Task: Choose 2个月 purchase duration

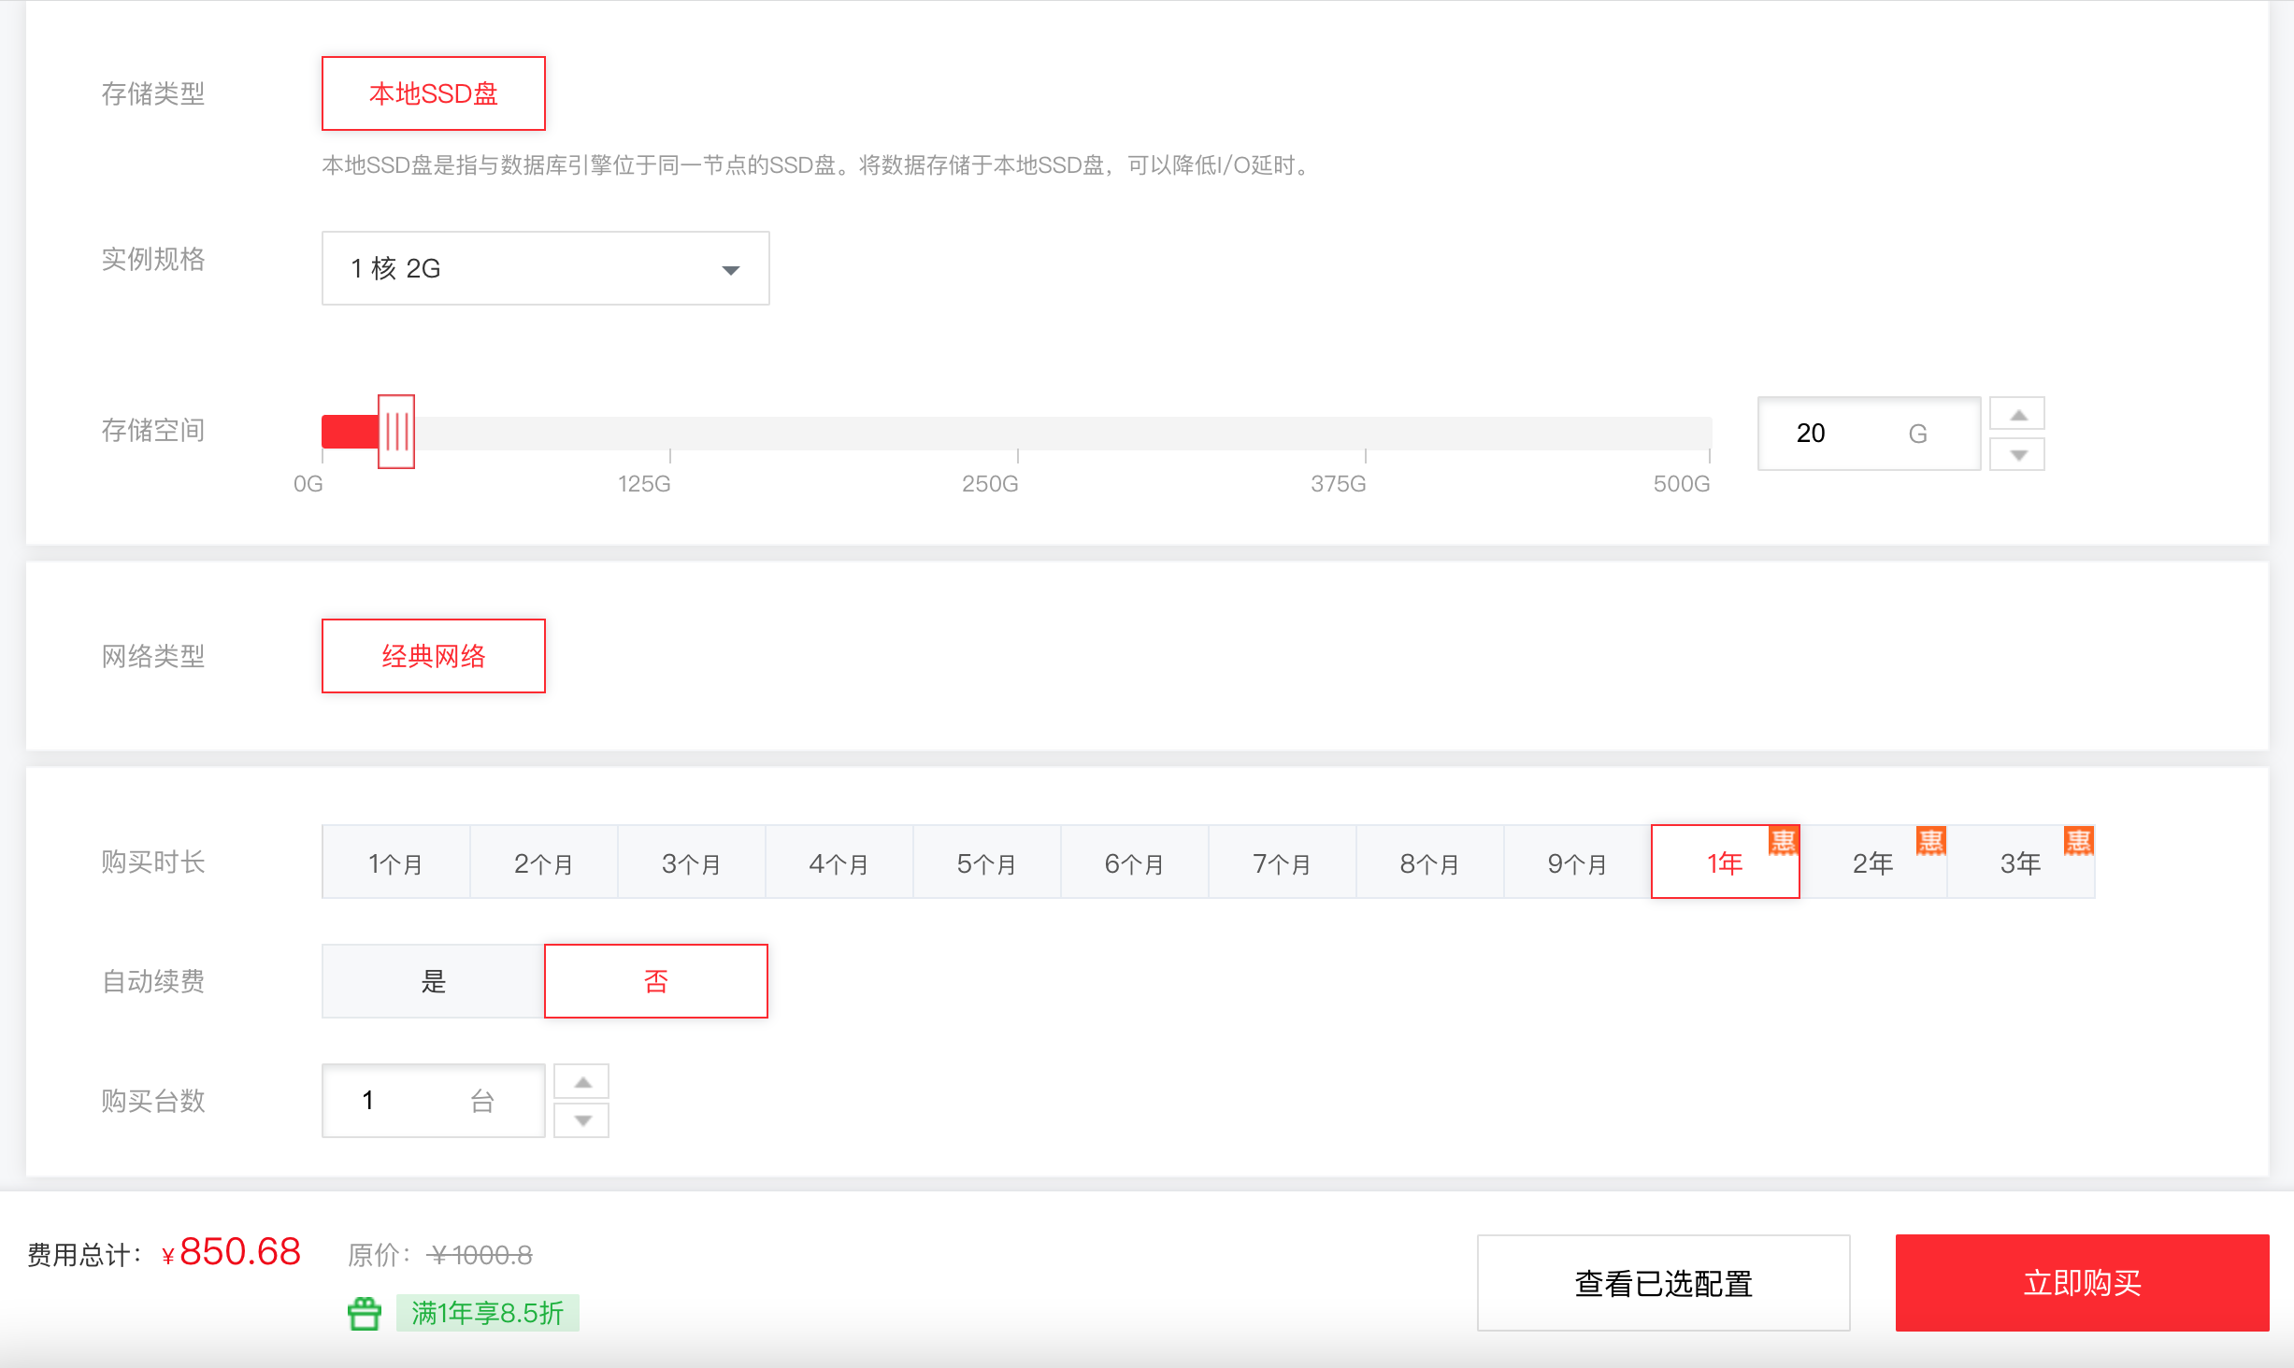Action: (x=544, y=862)
